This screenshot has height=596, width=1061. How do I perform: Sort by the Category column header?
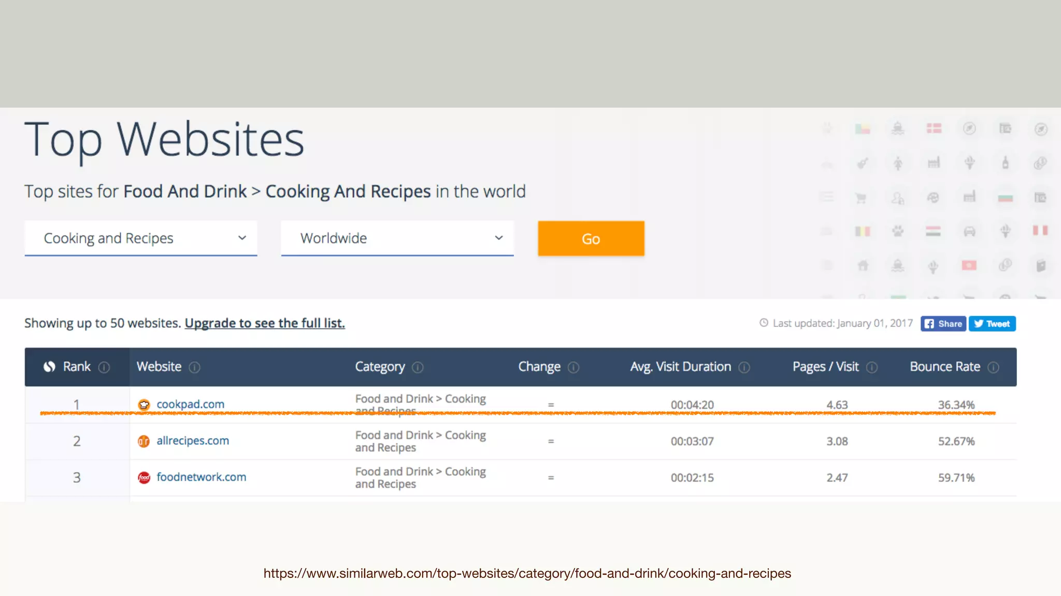tap(380, 367)
